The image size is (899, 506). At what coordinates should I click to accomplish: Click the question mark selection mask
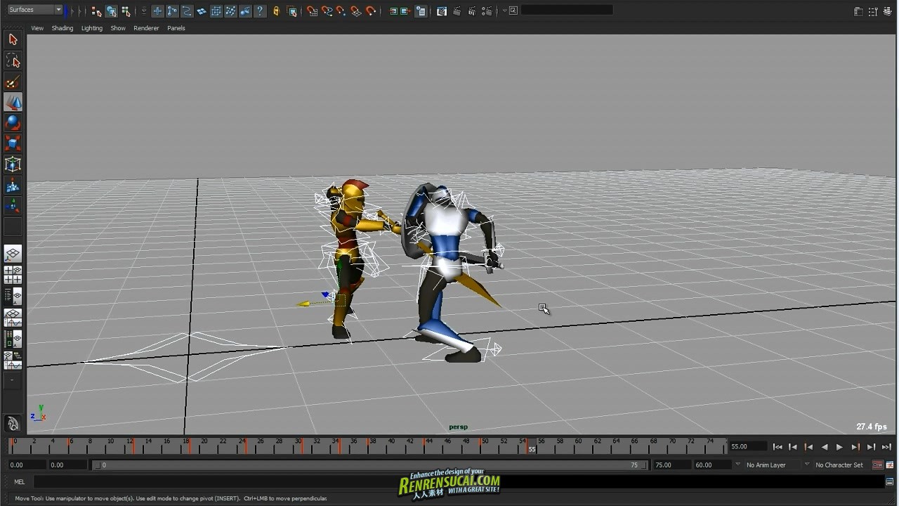click(259, 11)
